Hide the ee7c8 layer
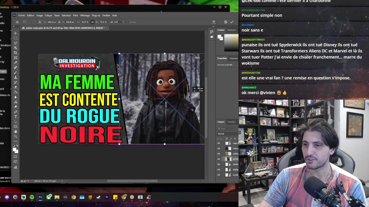Image resolution: width=369 pixels, height=207 pixels. point(219,159)
